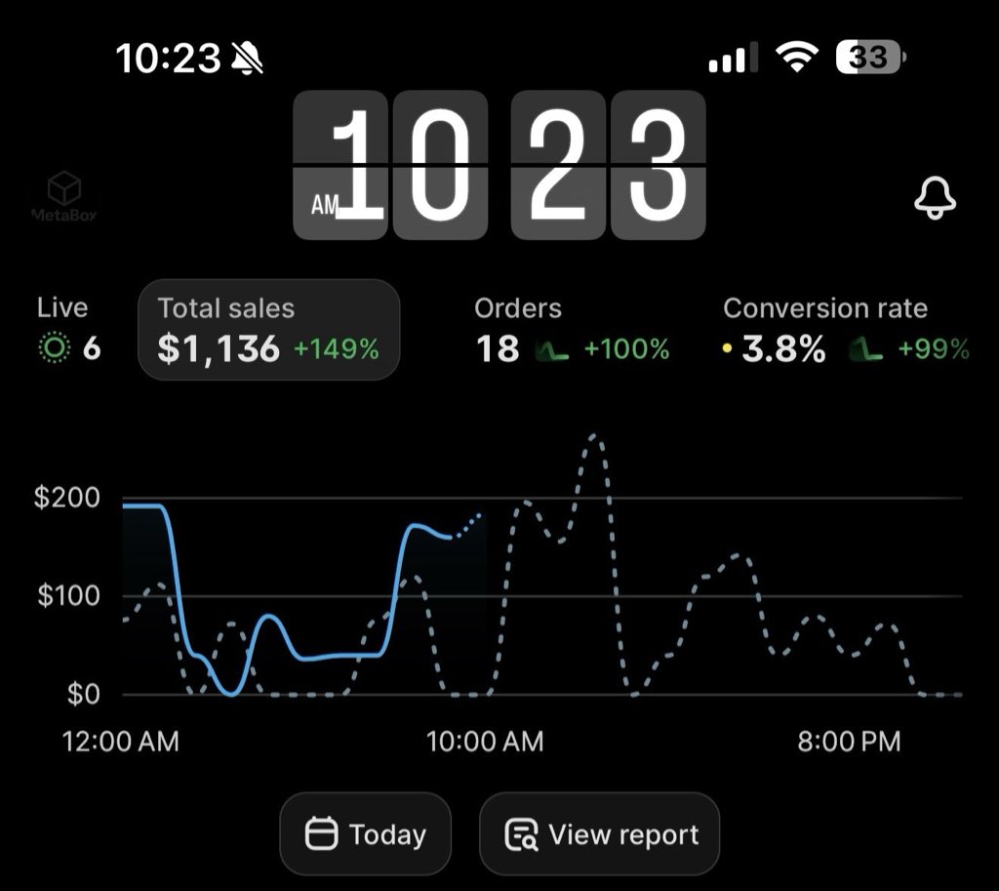Select the Total sales metric card

point(269,330)
